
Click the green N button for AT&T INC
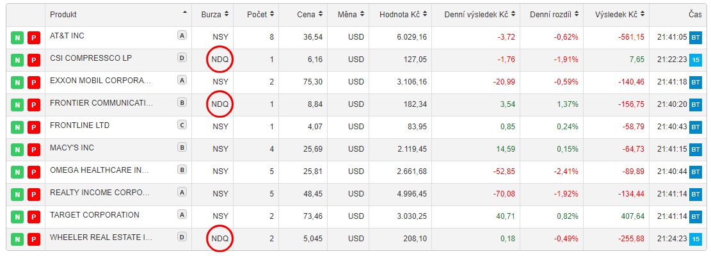point(17,38)
